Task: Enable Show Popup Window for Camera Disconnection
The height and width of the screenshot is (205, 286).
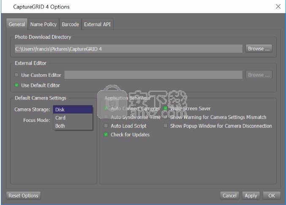Action: (166, 126)
